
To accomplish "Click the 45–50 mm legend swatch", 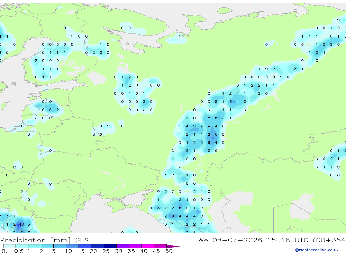I will [160, 246].
